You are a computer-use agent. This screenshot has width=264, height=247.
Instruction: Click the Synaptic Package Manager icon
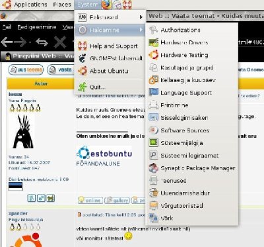(153, 168)
